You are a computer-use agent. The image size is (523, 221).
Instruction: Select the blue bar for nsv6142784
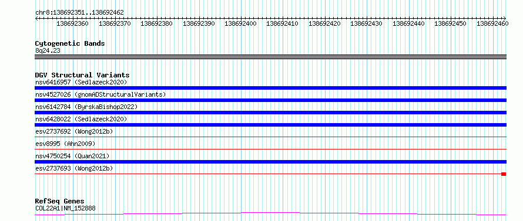[x=270, y=113]
